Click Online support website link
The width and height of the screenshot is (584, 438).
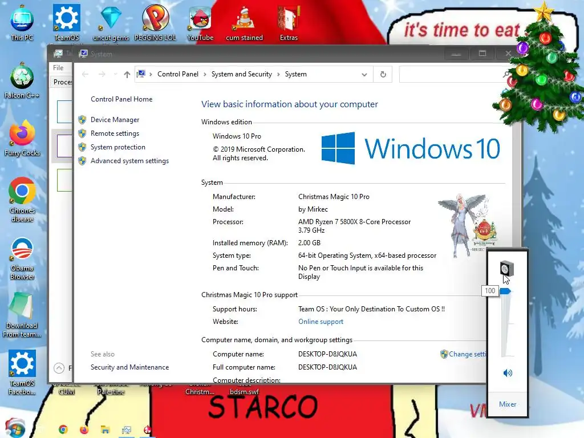321,322
